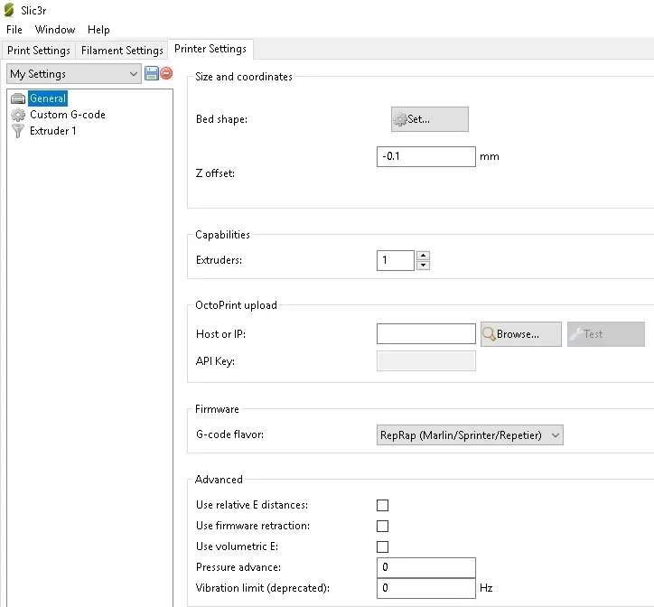Click the "Extruders:" label
The image size is (654, 607).
tap(219, 260)
